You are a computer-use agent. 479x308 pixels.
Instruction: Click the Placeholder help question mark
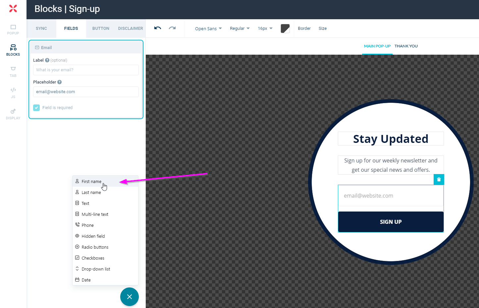pos(59,82)
